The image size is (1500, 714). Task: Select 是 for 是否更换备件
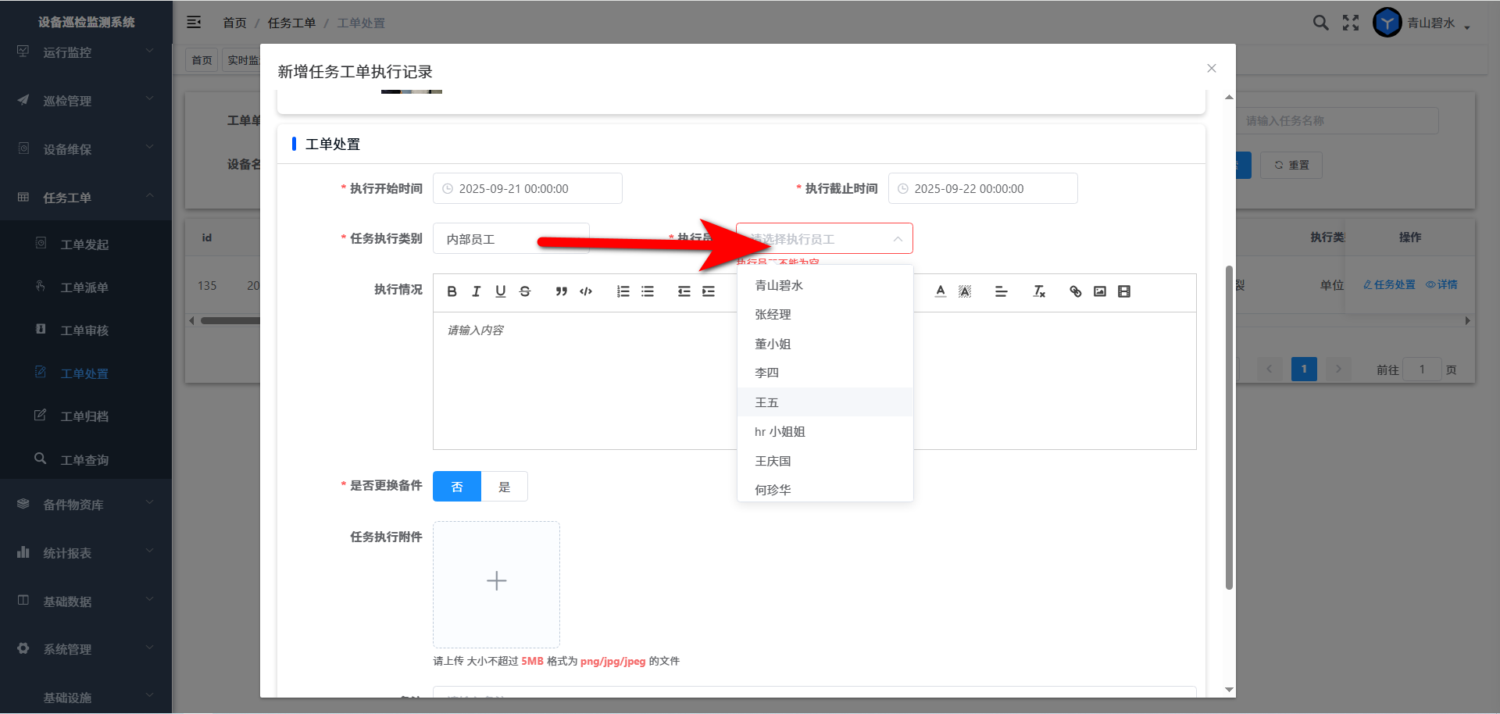click(x=505, y=487)
